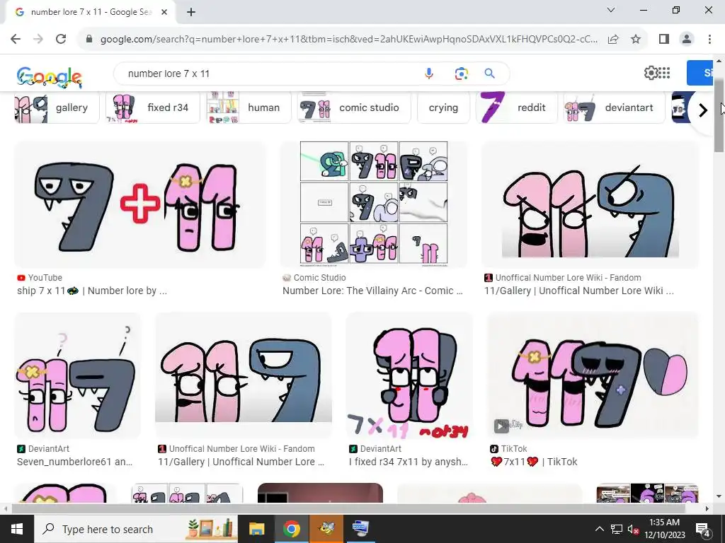This screenshot has width=725, height=543.
Task: Open the bee app on the taskbar
Action: [x=326, y=529]
